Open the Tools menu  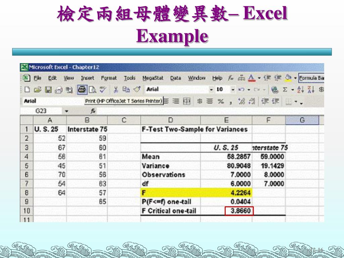(x=129, y=78)
